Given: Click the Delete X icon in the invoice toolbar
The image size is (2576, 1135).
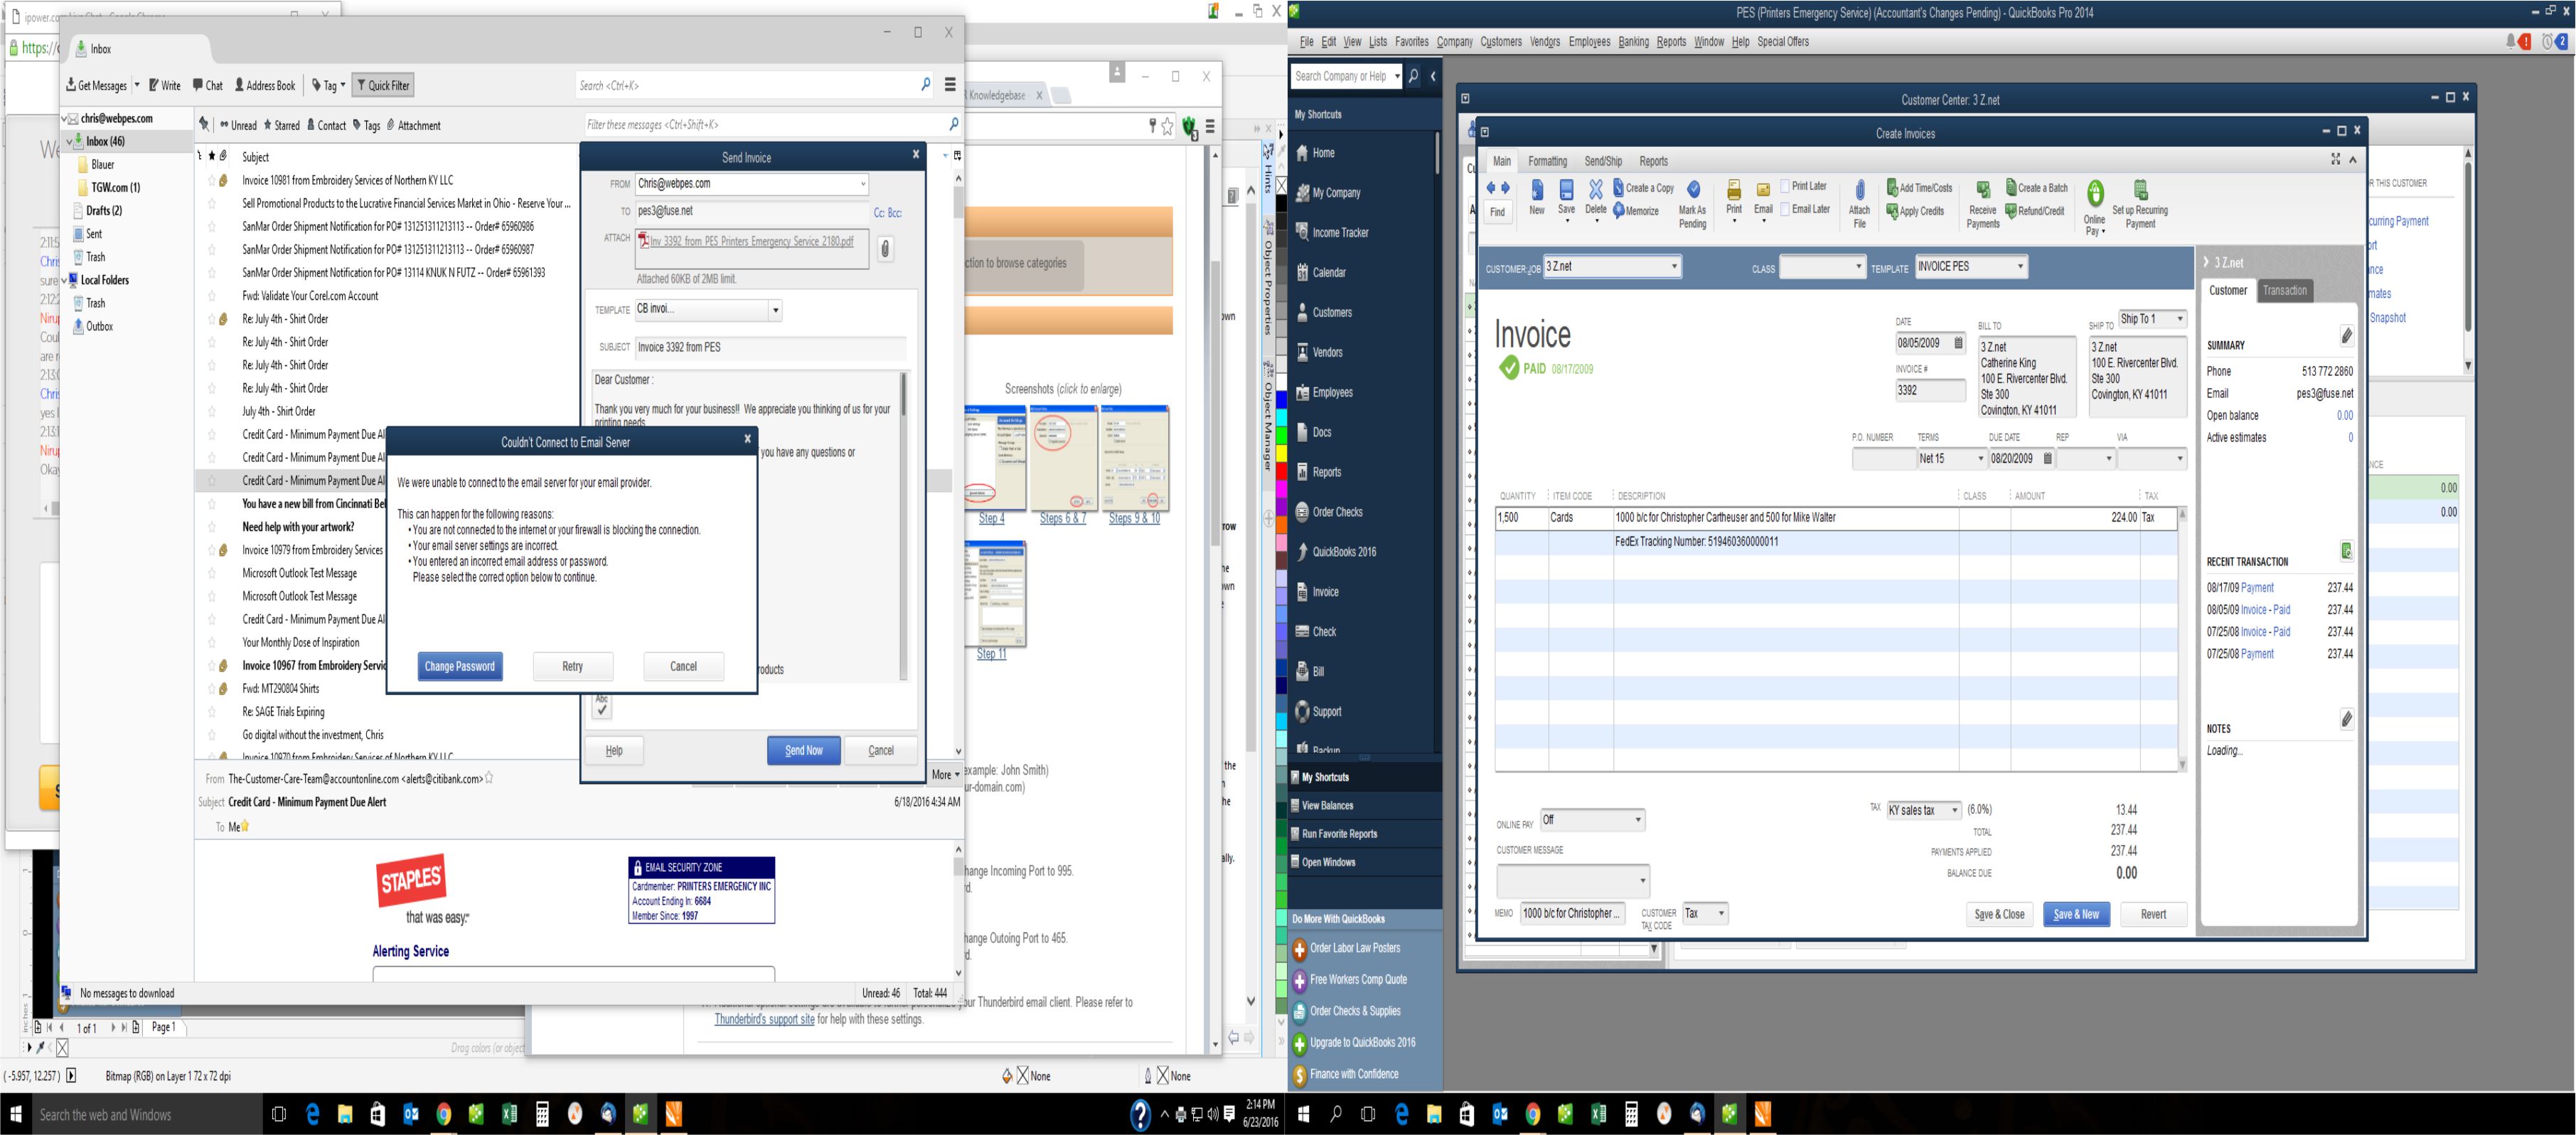Looking at the screenshot, I should pyautogui.click(x=1596, y=189).
